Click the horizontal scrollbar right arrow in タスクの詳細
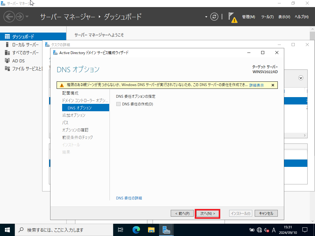 tap(305, 136)
